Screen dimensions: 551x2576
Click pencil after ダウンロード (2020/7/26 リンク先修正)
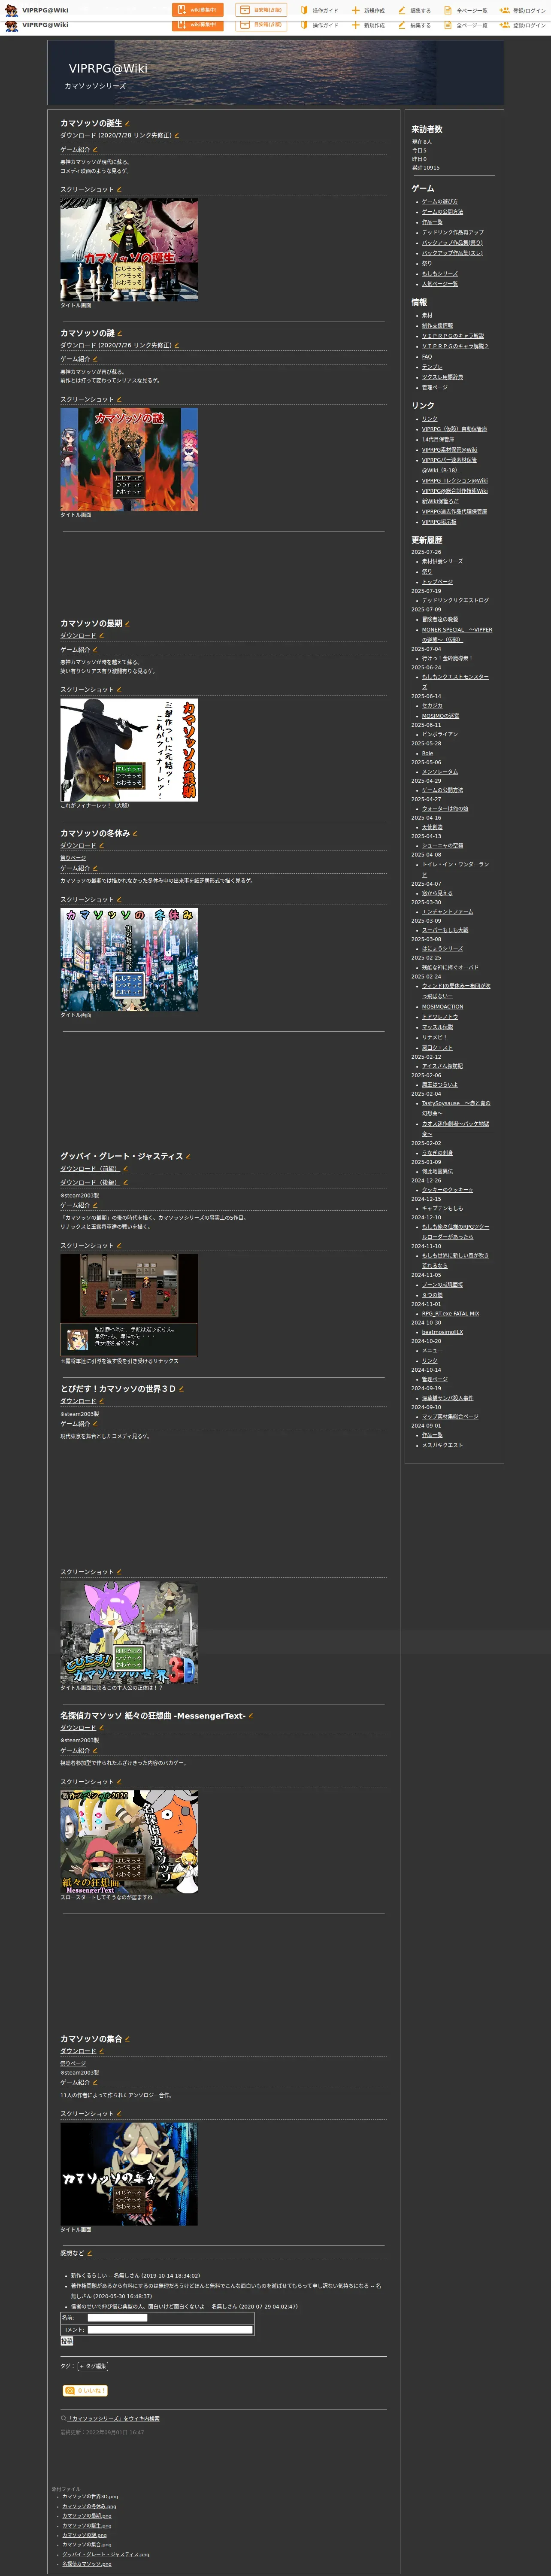177,346
